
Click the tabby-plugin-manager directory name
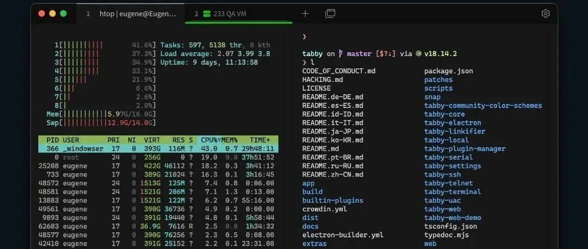point(464,148)
